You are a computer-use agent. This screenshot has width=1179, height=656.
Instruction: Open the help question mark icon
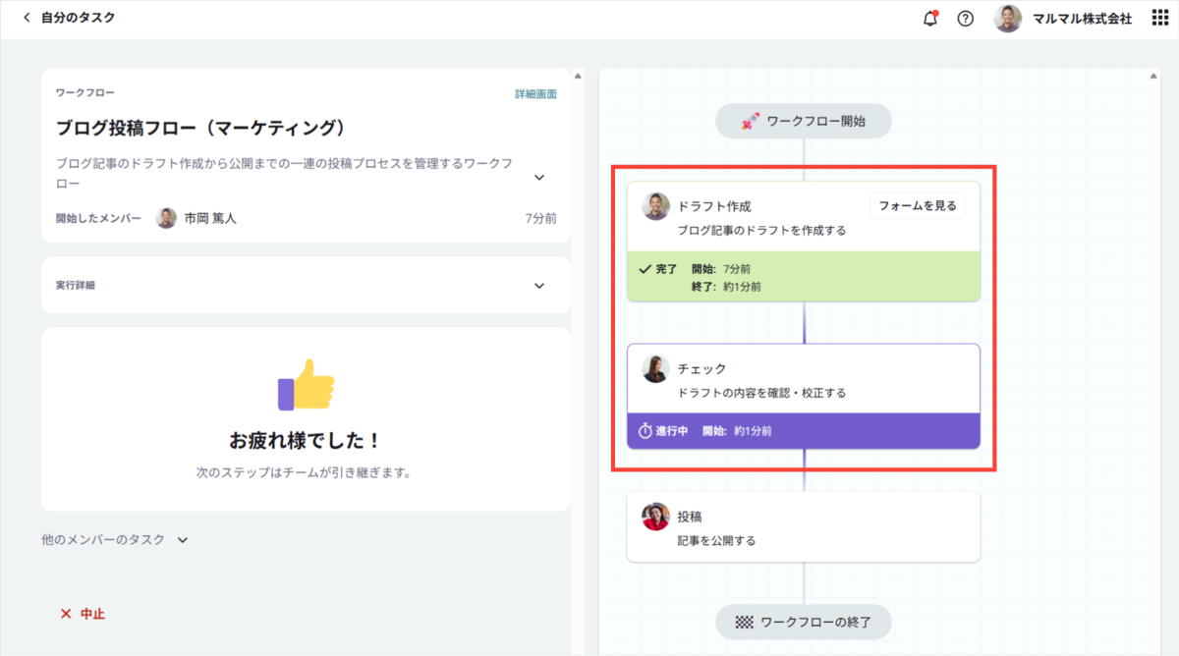(966, 19)
